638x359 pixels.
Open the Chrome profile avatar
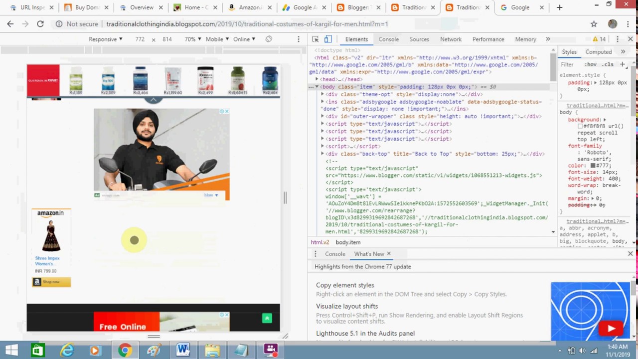point(613,23)
